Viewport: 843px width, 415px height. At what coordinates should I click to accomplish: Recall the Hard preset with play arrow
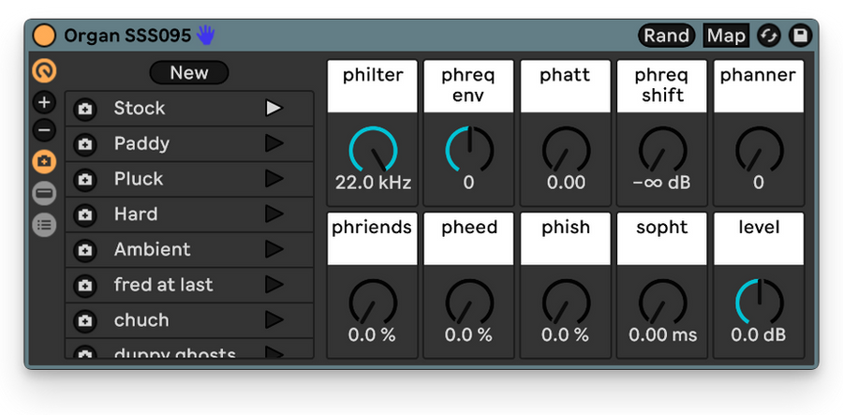[274, 214]
